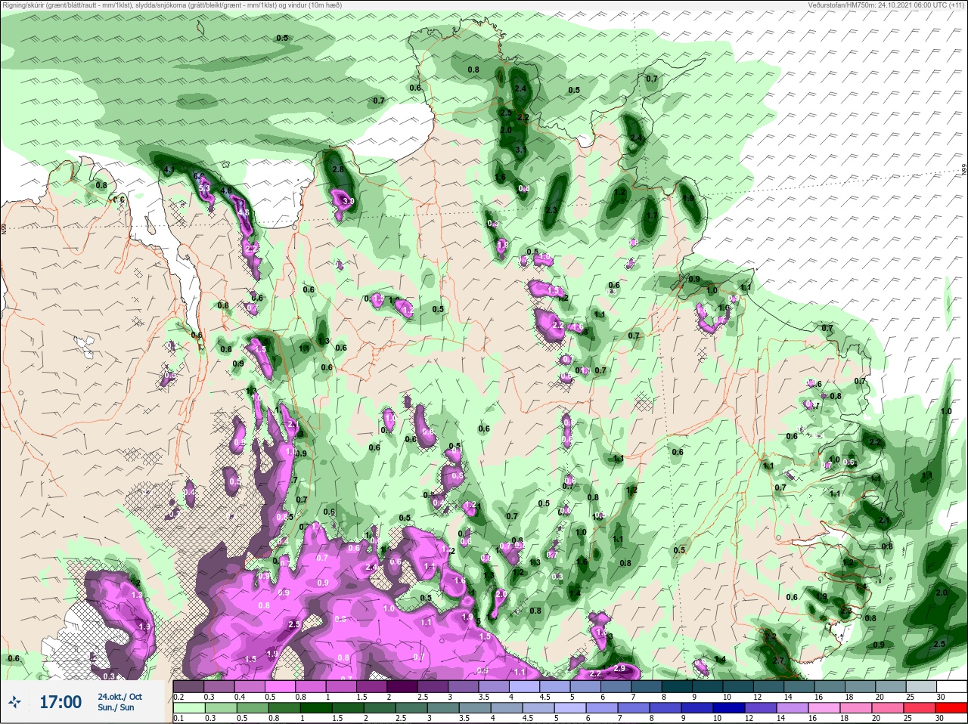This screenshot has height=724, width=968.
Task: Click the 3.0 snow value below 2.6
Action: pos(347,201)
